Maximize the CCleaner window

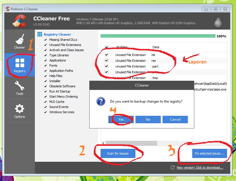(x=216, y=9)
